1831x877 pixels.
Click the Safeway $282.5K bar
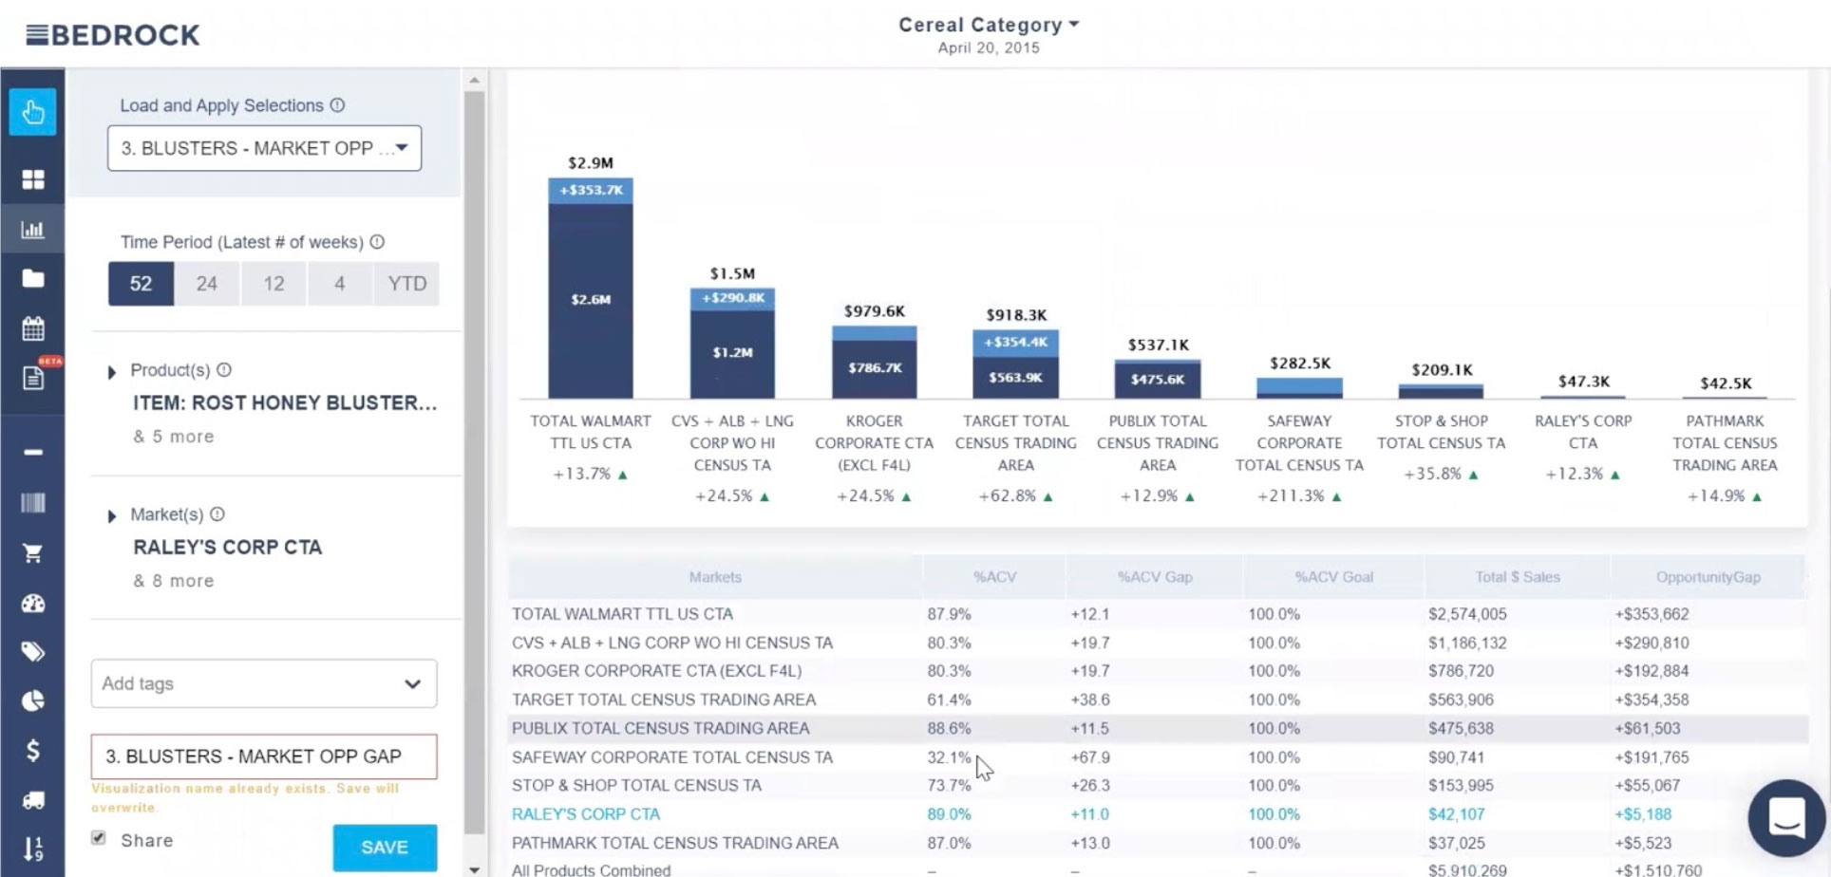1299,387
